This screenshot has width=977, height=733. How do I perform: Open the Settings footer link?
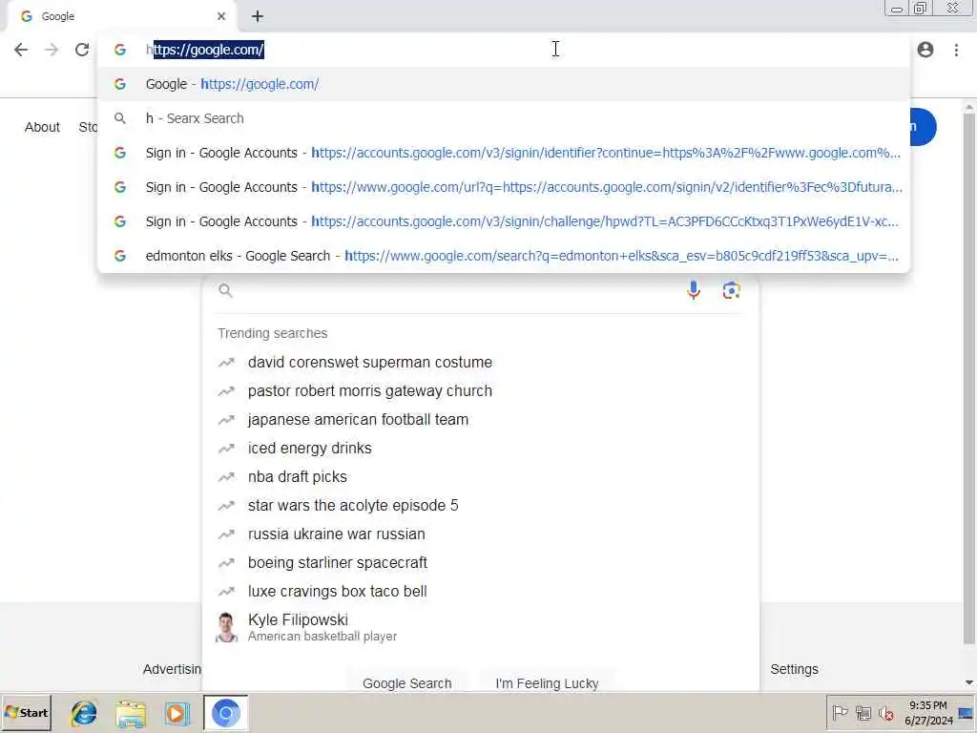(794, 669)
